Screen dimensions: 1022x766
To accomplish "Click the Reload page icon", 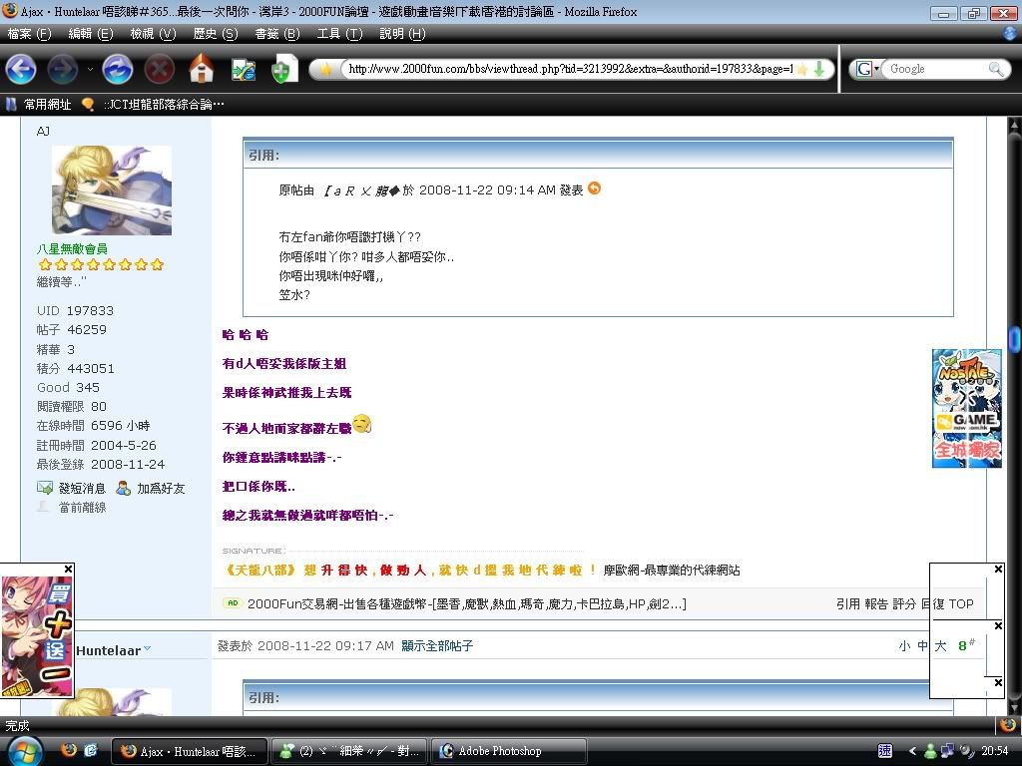I will pos(118,69).
